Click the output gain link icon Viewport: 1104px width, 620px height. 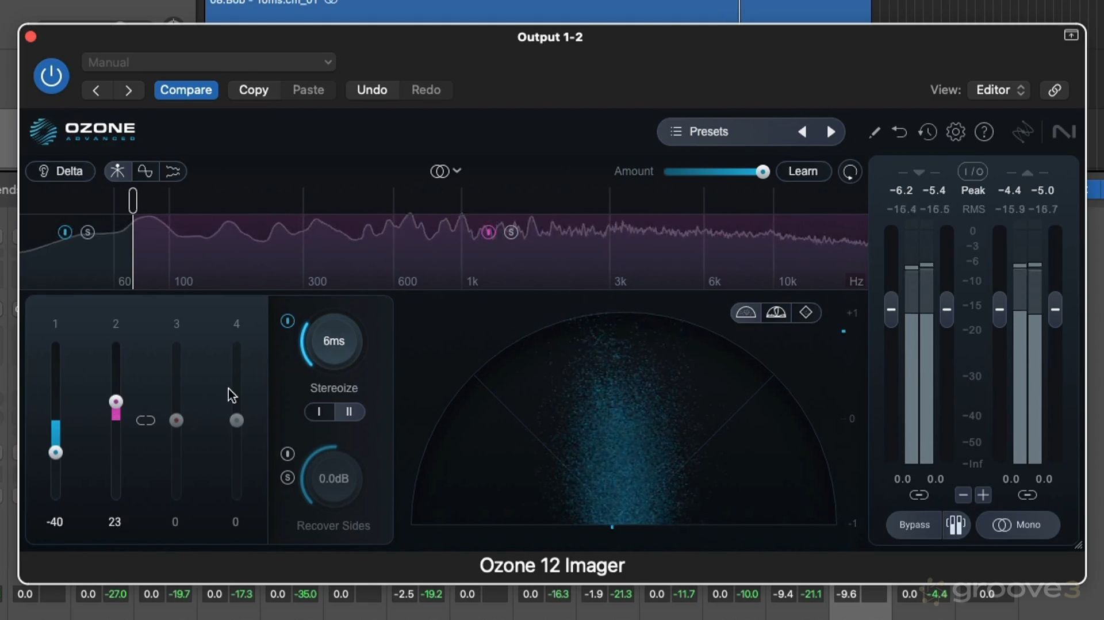click(x=1028, y=495)
